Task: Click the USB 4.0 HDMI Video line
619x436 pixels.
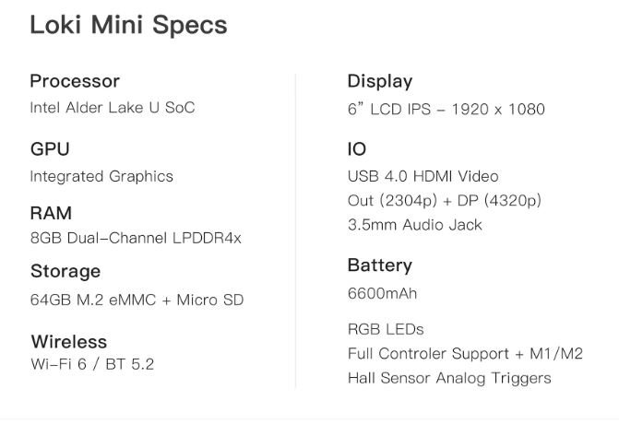Action: (423, 176)
